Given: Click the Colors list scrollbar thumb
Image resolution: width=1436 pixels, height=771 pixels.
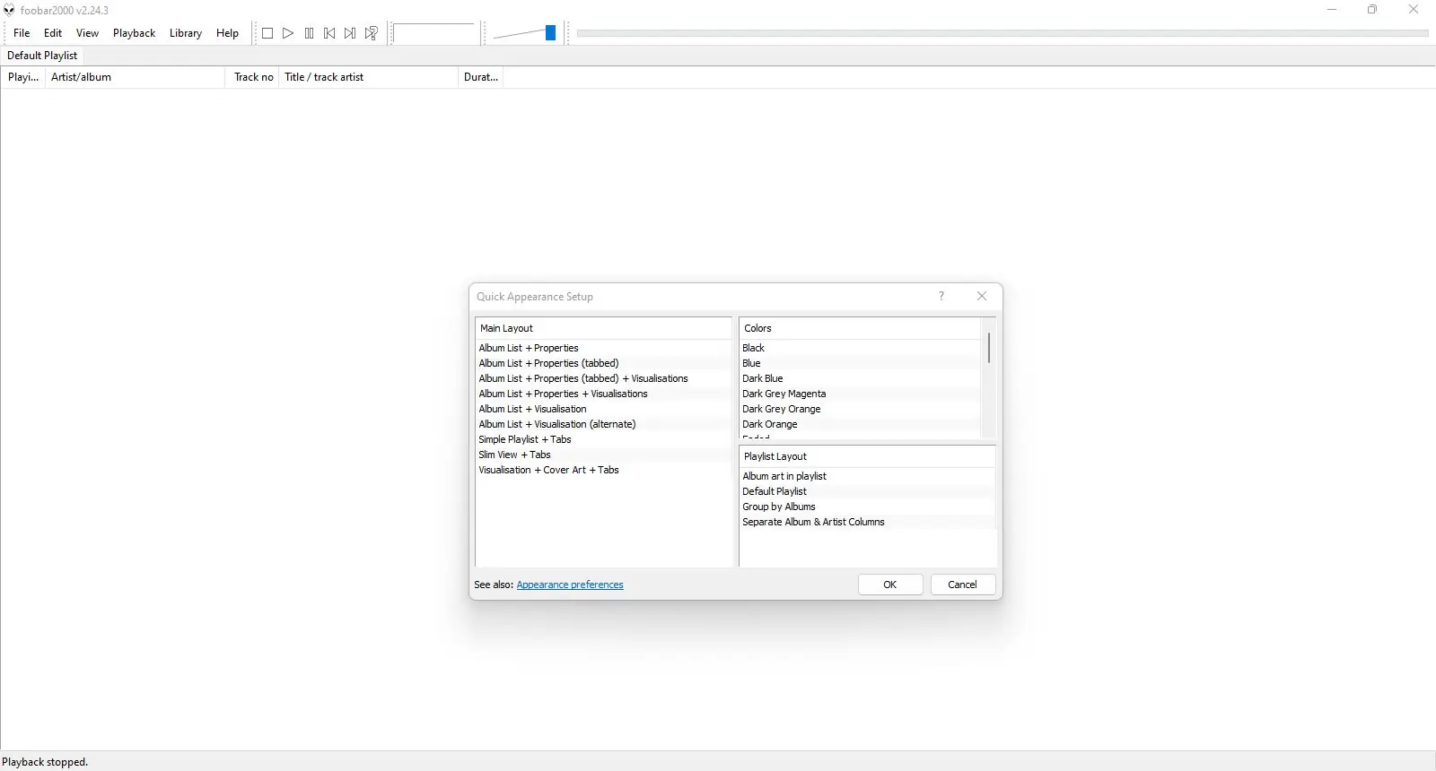Looking at the screenshot, I should [989, 348].
